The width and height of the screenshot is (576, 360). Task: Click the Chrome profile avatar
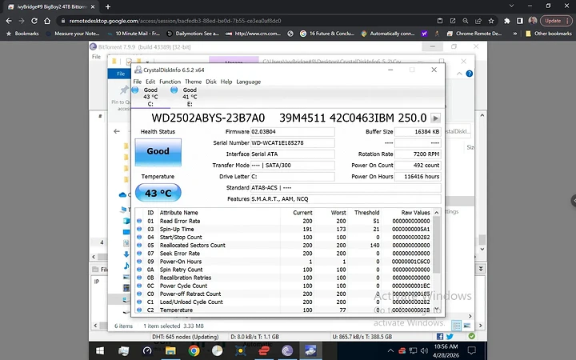coord(533,21)
